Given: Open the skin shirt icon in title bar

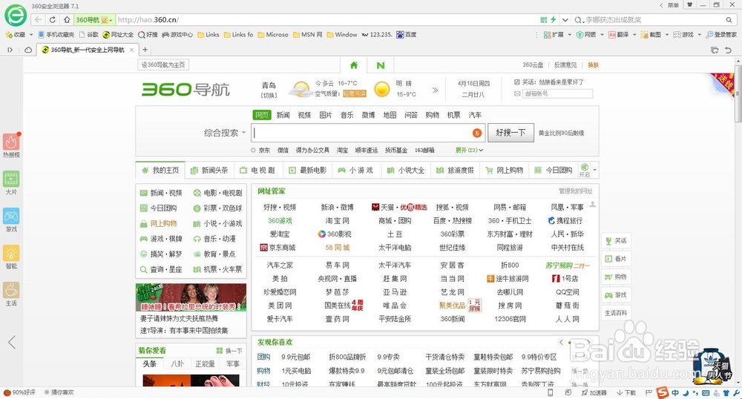Looking at the screenshot, I should [690, 4].
